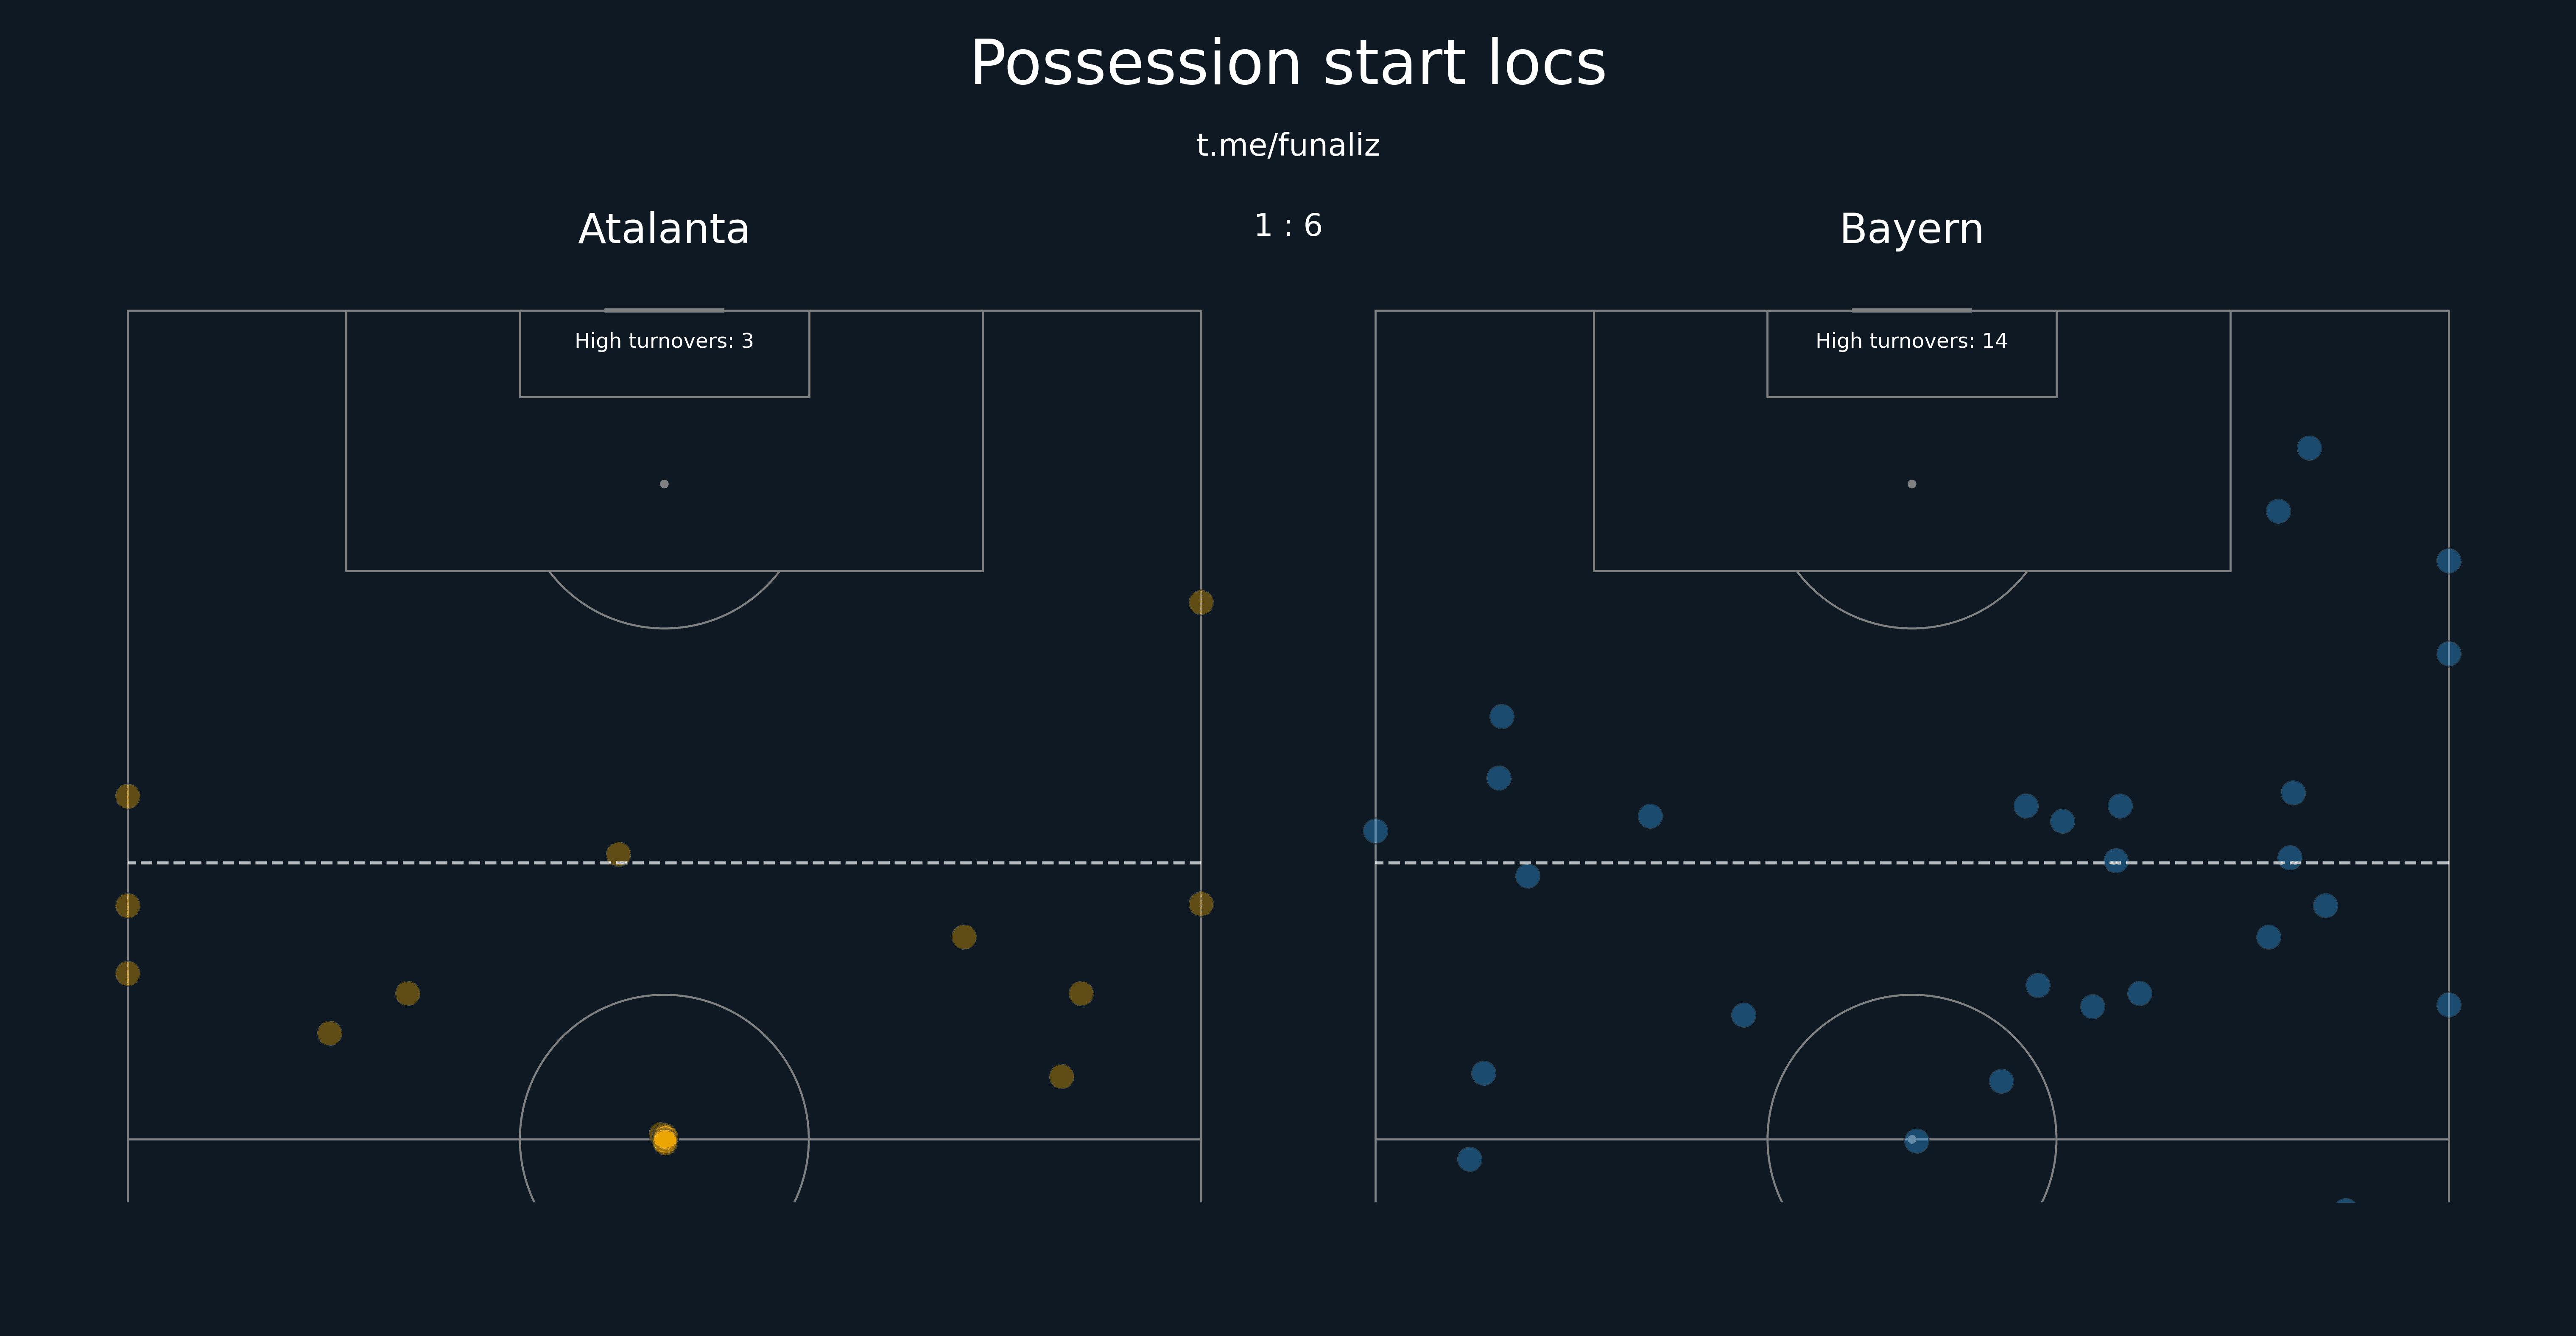Click Bayern's penalty spot marker

click(x=1912, y=484)
